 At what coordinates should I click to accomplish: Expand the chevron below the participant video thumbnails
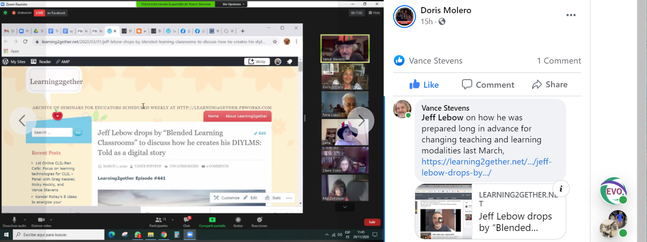click(345, 207)
